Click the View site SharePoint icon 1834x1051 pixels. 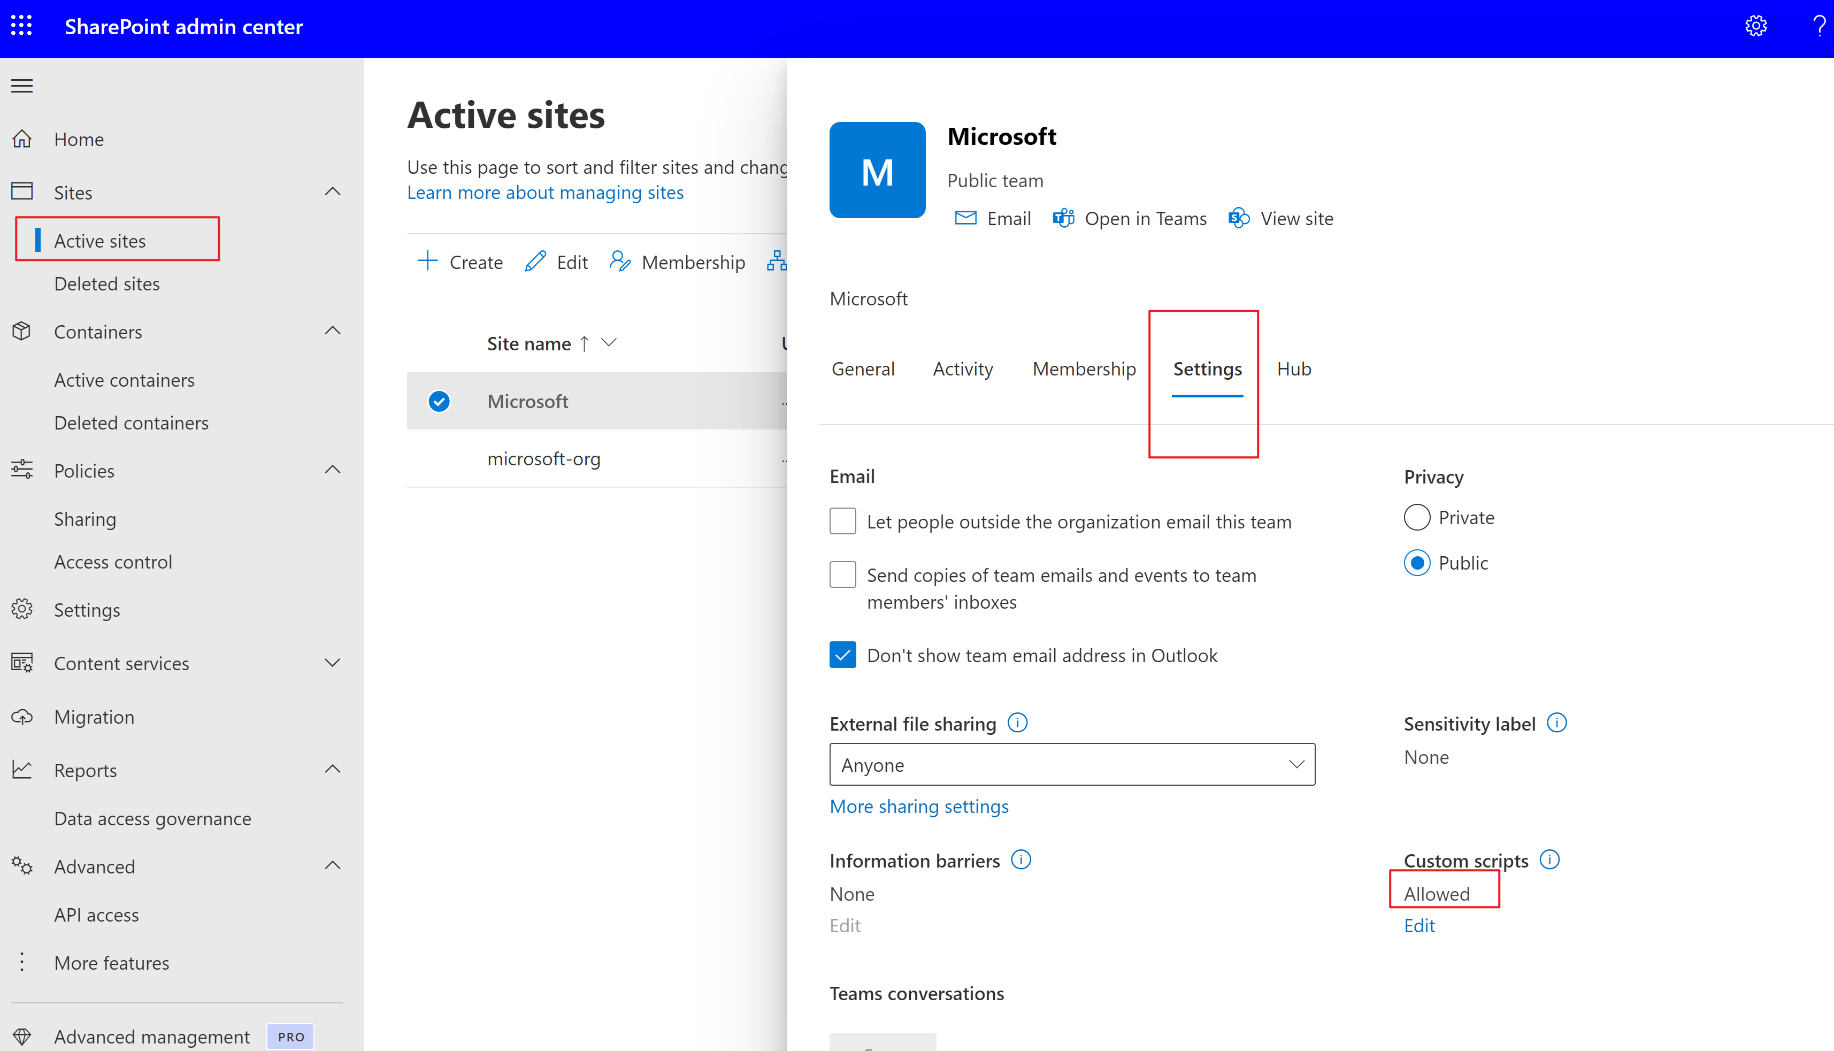point(1239,218)
